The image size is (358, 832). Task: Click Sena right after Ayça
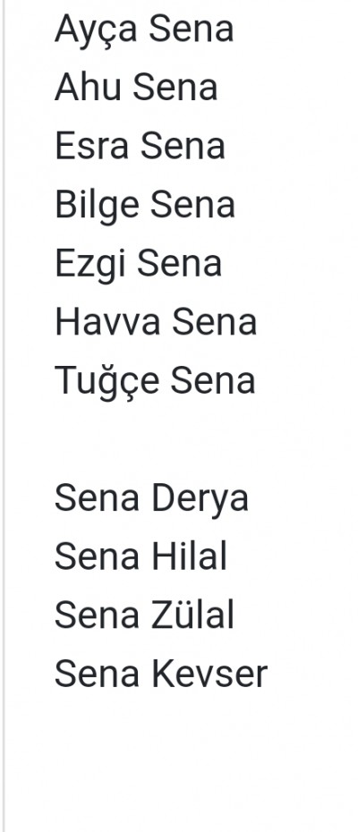pyautogui.click(x=192, y=29)
